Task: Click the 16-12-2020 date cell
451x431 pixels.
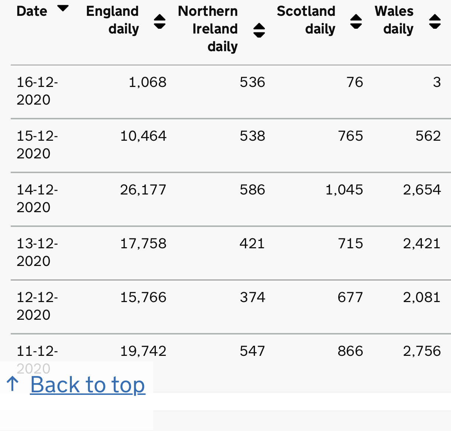Action: click(x=37, y=91)
